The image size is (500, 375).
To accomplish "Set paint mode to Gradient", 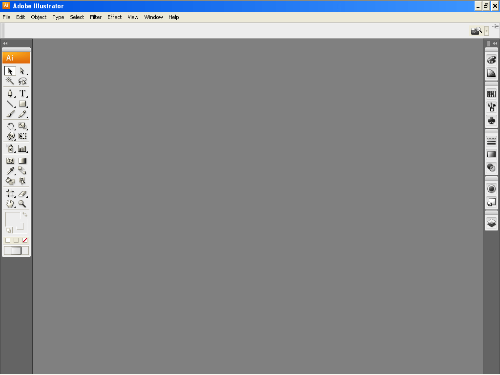I will (x=16, y=240).
